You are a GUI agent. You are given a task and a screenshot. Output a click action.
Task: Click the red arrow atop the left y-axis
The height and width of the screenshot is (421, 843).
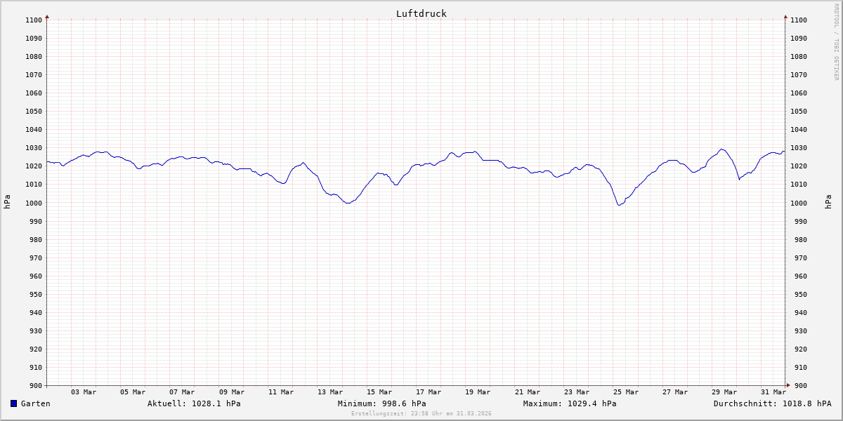[47, 16]
